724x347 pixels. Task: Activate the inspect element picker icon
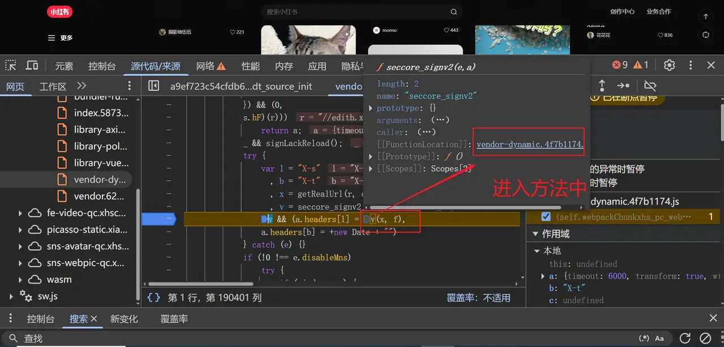click(11, 66)
